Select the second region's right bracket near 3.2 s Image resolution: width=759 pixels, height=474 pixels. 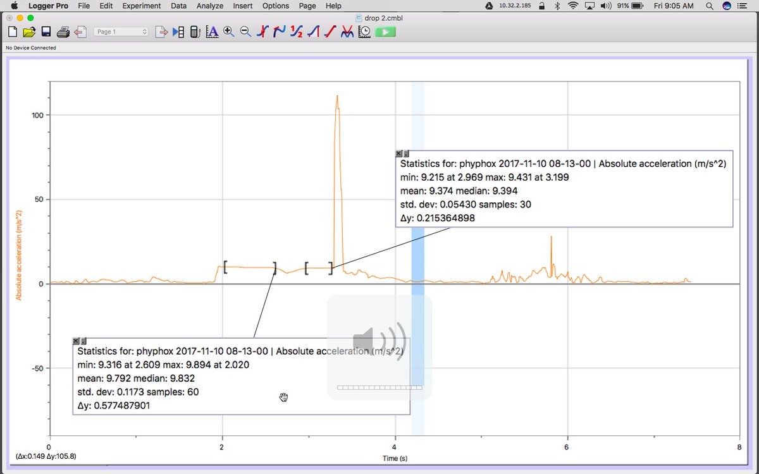click(x=330, y=268)
